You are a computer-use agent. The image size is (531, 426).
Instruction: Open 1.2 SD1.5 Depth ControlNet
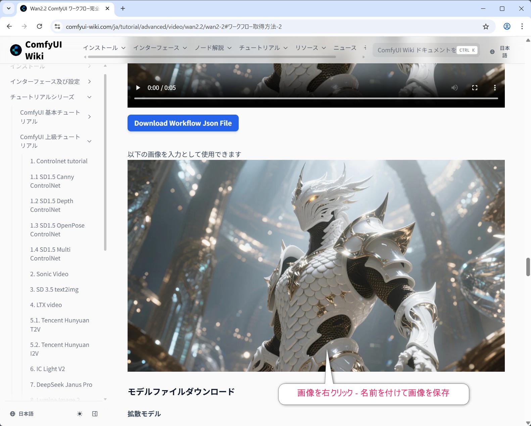click(x=52, y=205)
